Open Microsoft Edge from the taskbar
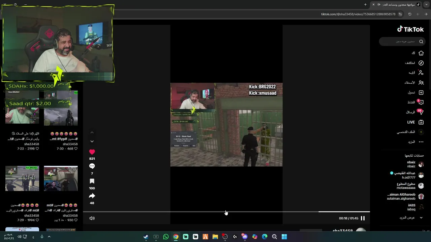 (x=265, y=237)
